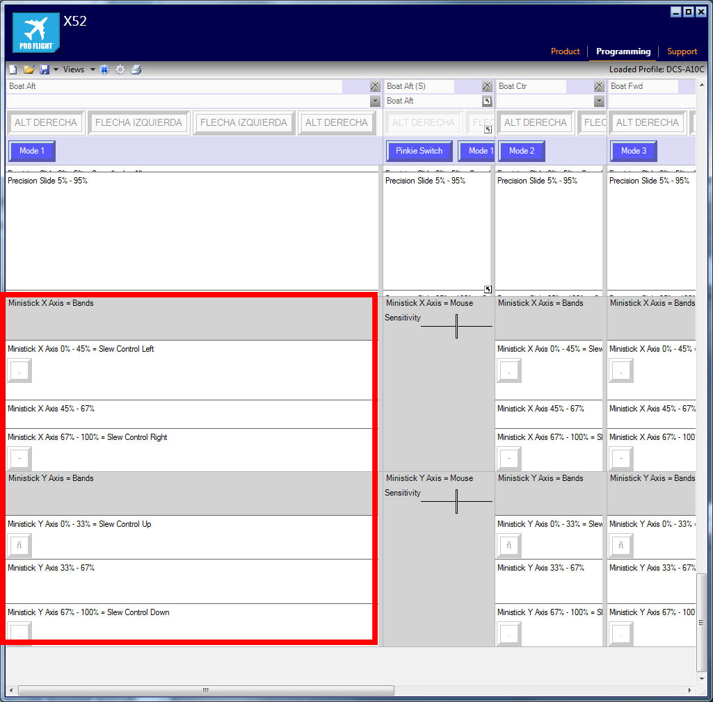The width and height of the screenshot is (713, 702).
Task: Go to the Support tab
Action: pos(682,51)
